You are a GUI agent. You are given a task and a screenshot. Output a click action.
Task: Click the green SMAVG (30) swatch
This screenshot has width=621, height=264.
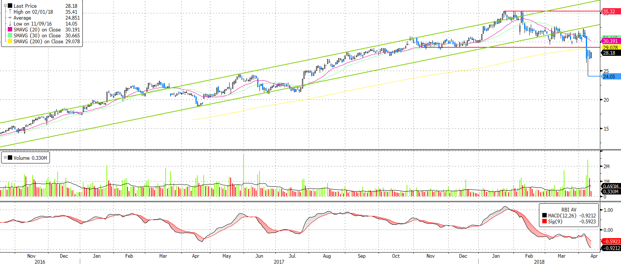[x=10, y=35]
